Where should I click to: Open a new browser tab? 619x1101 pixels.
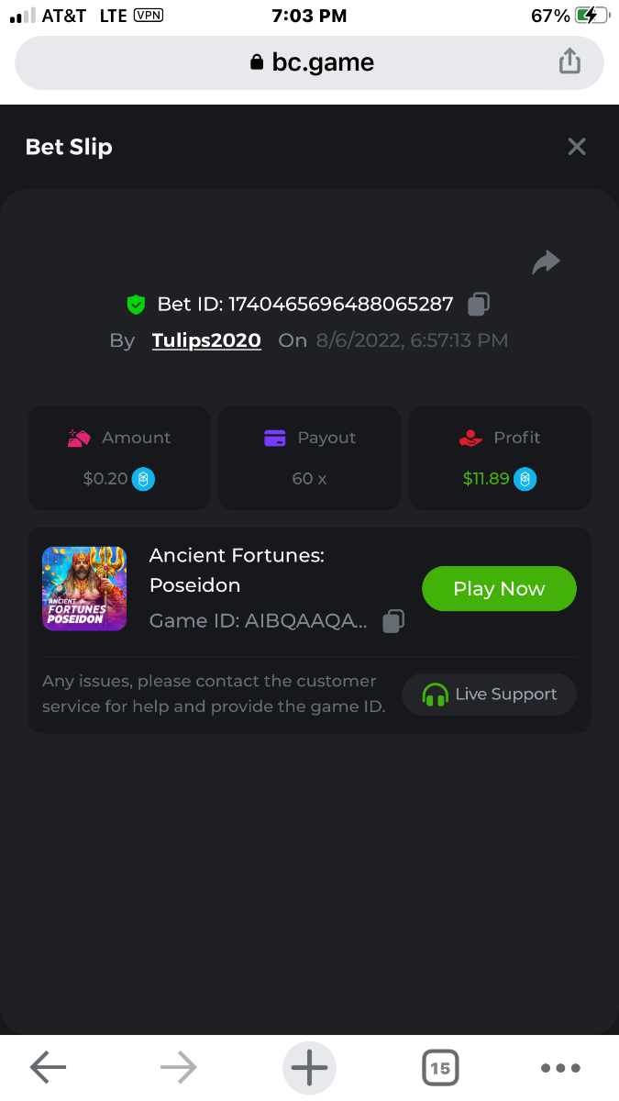tap(309, 1068)
